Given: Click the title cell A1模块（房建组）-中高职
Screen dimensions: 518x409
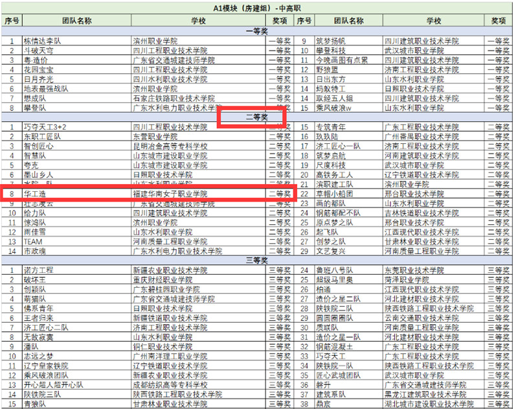Looking at the screenshot, I should click(258, 8).
